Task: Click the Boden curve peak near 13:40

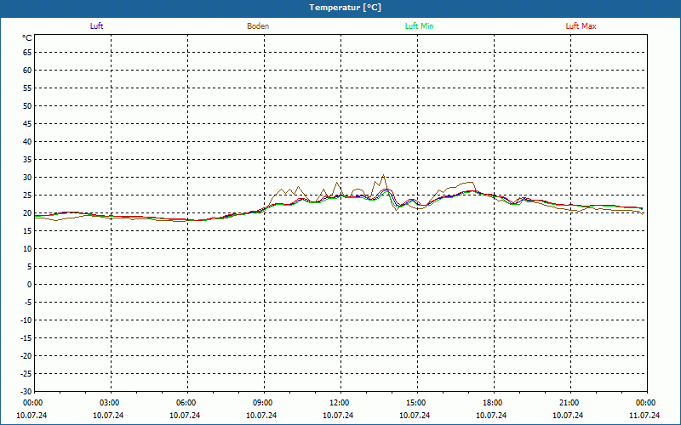Action: pyautogui.click(x=383, y=175)
